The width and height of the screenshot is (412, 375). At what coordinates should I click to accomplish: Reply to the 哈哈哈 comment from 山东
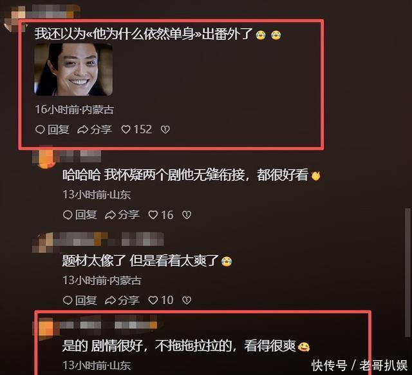click(80, 215)
